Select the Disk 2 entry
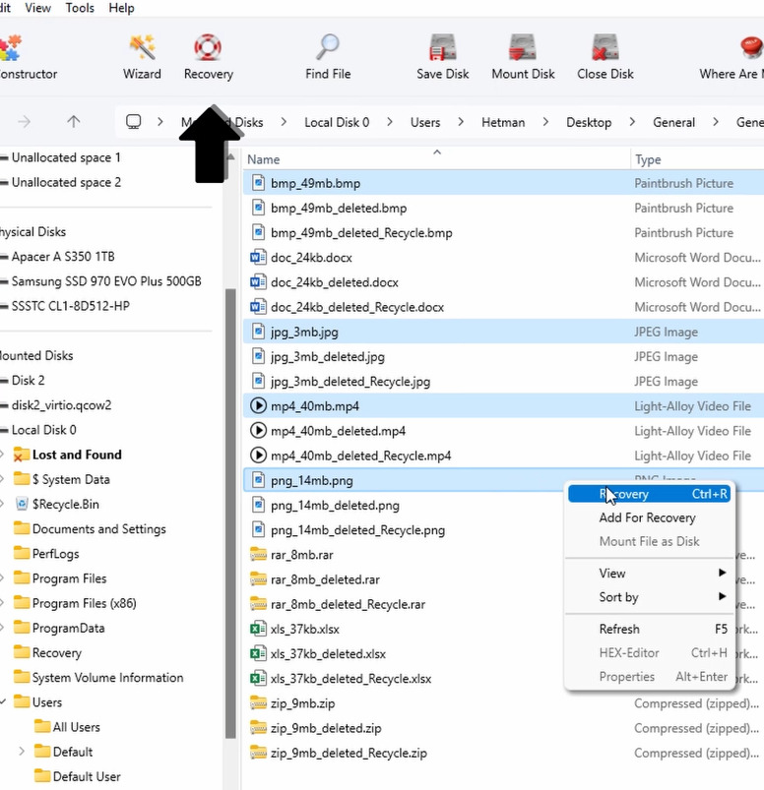 [28, 380]
